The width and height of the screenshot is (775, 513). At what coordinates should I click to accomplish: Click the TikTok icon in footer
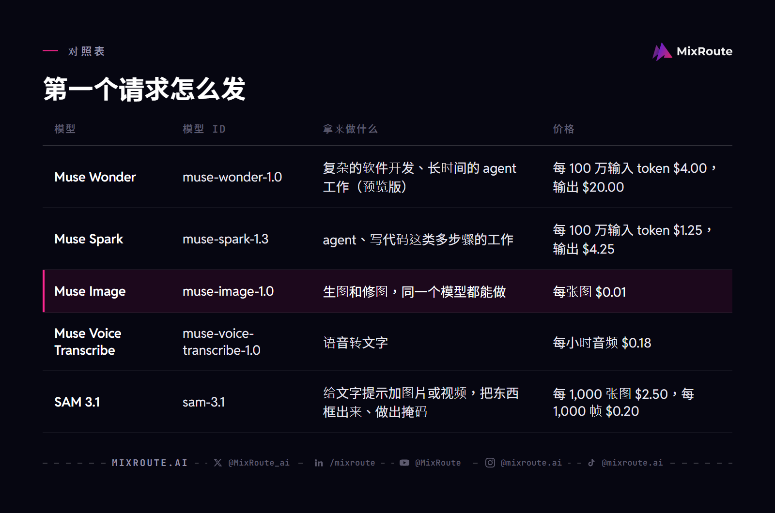pyautogui.click(x=591, y=463)
